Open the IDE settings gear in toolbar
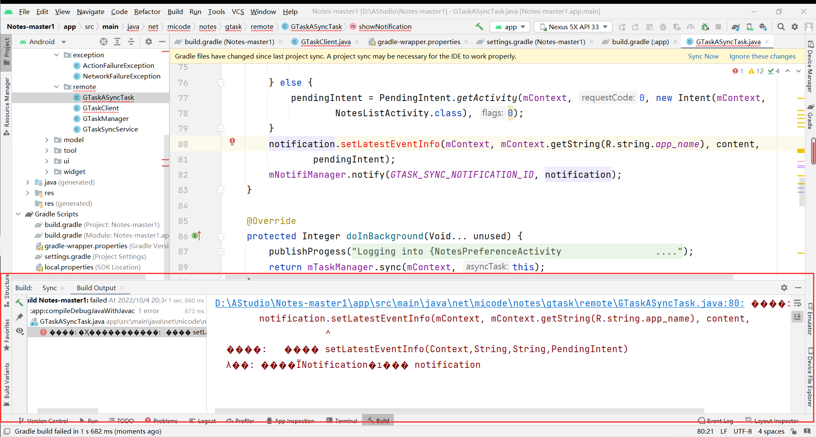Image resolution: width=816 pixels, height=437 pixels. click(795, 27)
